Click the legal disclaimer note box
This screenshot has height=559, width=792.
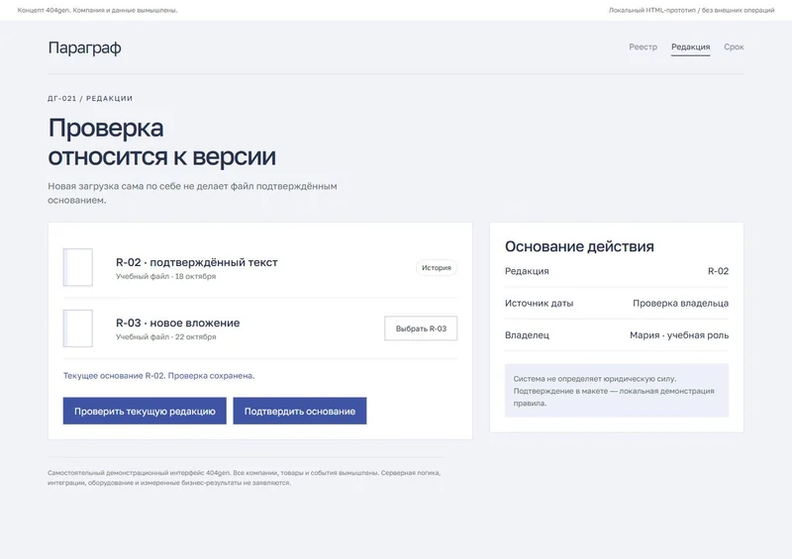(617, 391)
